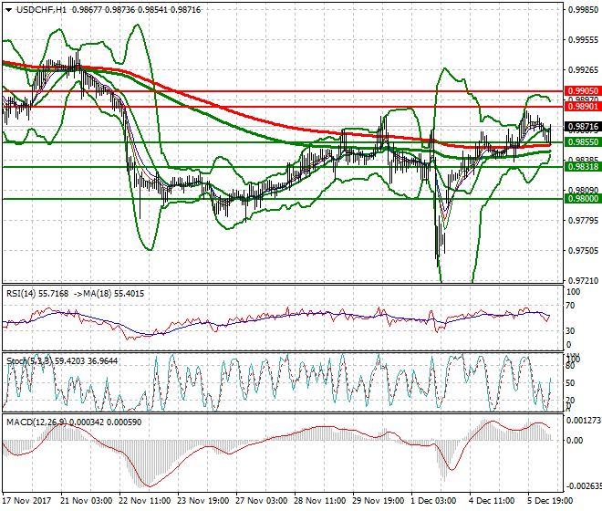Click the 22 Nov 11:00 time axis label

pyautogui.click(x=145, y=502)
